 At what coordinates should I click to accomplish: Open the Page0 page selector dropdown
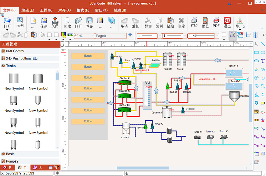110,36
